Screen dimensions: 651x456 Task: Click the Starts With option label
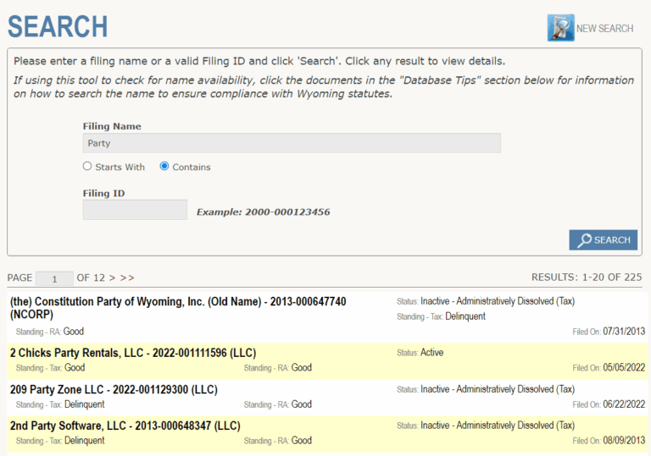click(x=120, y=168)
